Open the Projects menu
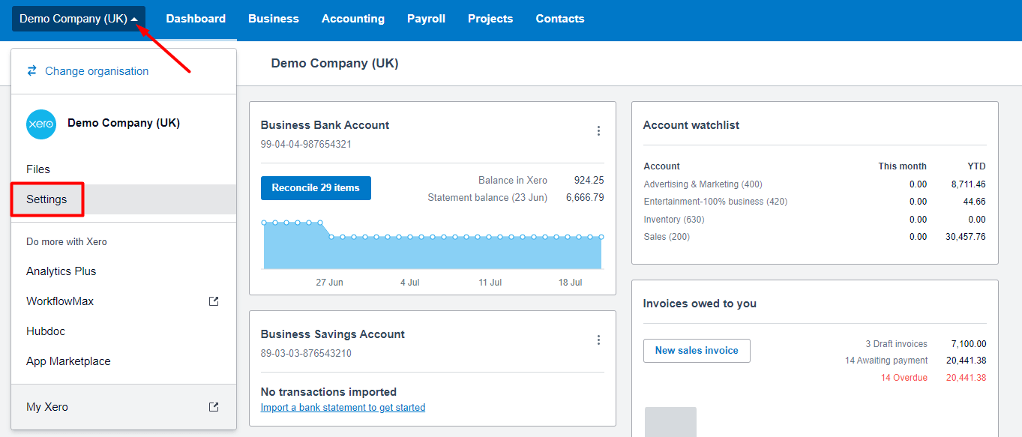 [490, 19]
